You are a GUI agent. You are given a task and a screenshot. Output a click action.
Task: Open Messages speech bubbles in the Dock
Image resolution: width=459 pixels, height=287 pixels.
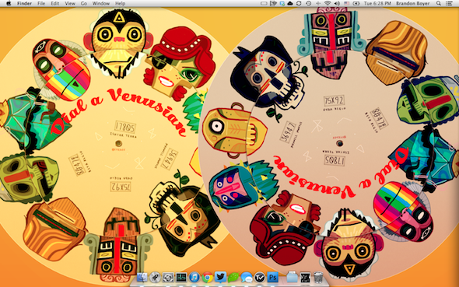(x=247, y=277)
